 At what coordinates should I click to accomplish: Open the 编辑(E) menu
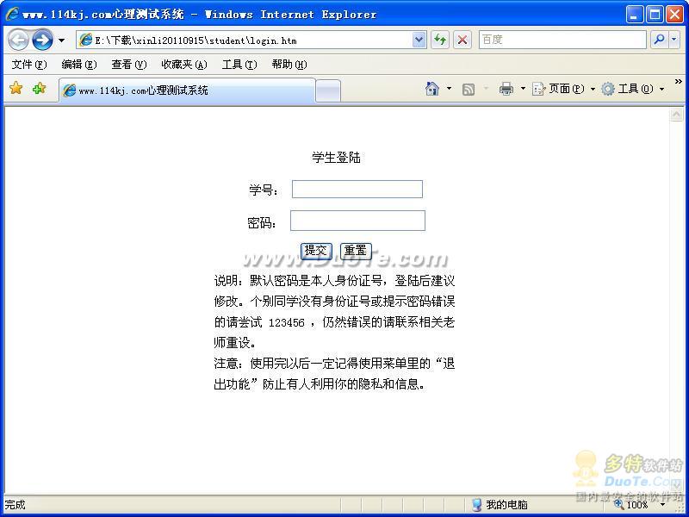coord(79,65)
